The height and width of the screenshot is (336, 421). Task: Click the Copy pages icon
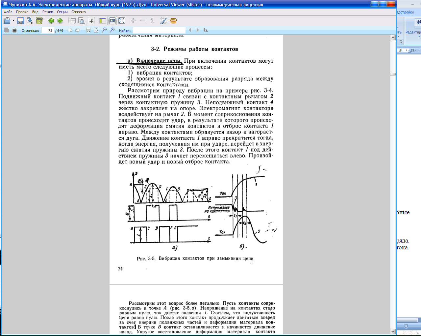72,21
